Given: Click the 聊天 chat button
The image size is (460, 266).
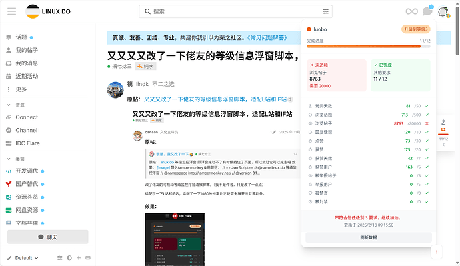Looking at the screenshot, I should (x=48, y=237).
